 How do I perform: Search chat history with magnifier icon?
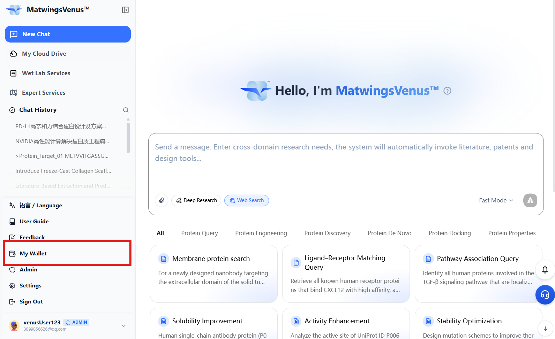coord(126,110)
